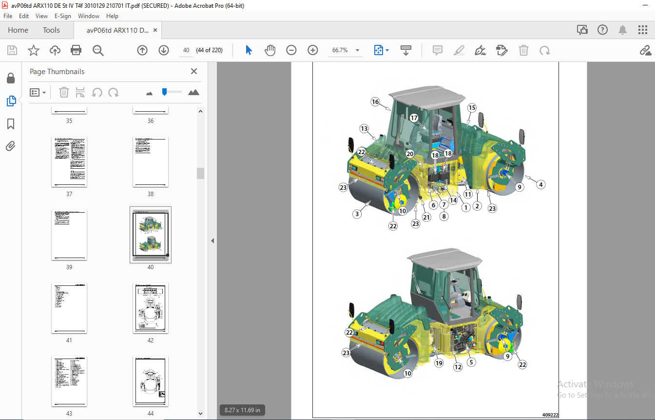Open the Help menu

112,16
